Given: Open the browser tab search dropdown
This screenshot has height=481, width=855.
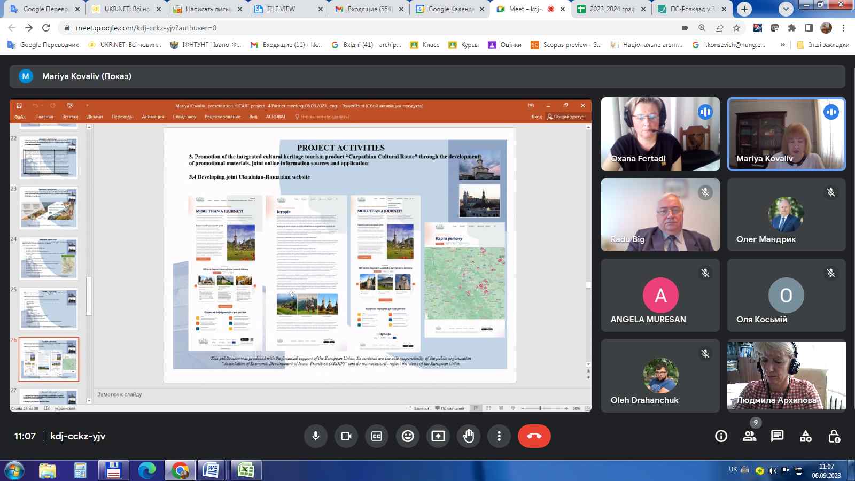Looking at the screenshot, I should pyautogui.click(x=786, y=9).
